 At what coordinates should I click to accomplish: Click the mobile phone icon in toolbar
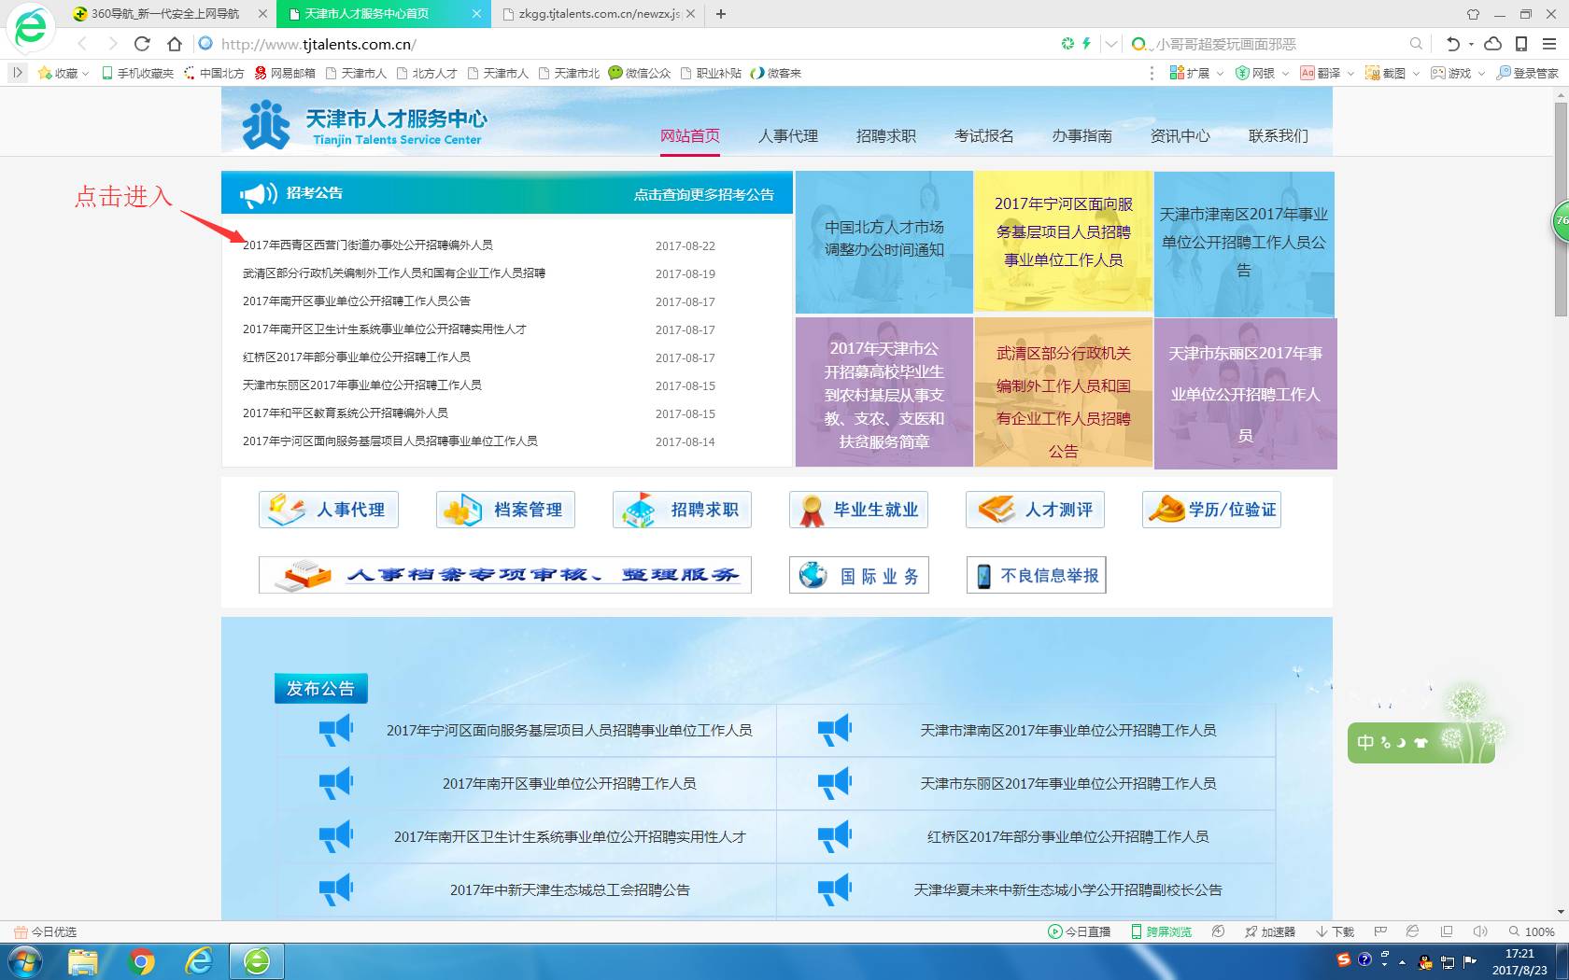pyautogui.click(x=1521, y=44)
